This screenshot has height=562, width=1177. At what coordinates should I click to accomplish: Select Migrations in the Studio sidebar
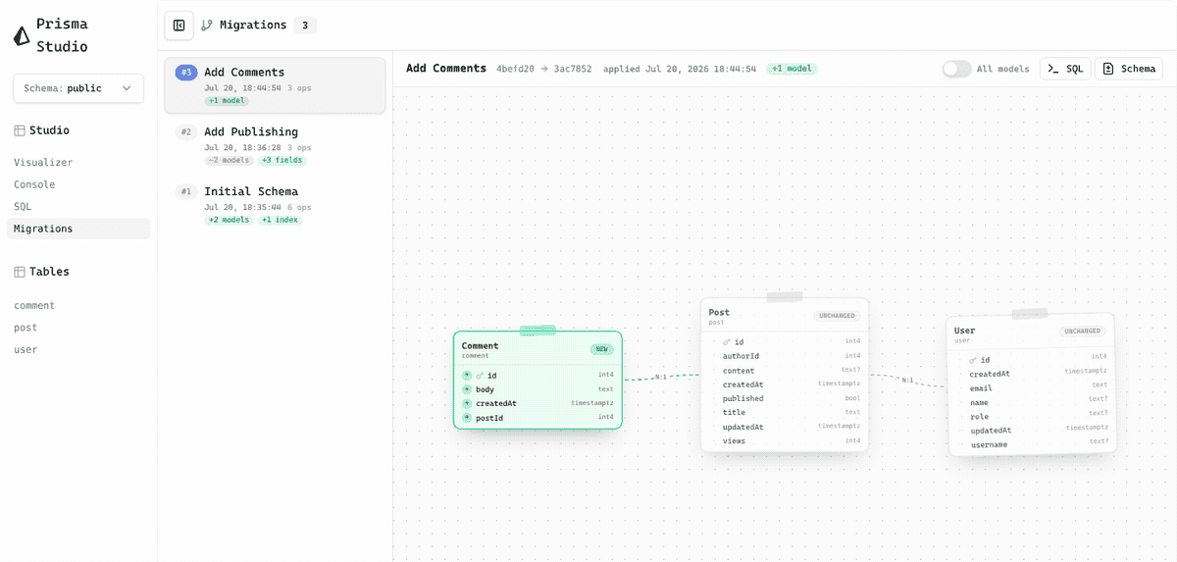coord(78,229)
